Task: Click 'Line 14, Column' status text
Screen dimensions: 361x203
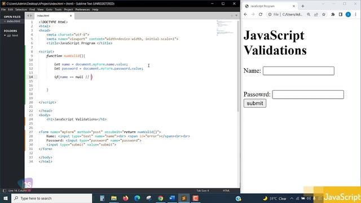Action: click(20, 191)
